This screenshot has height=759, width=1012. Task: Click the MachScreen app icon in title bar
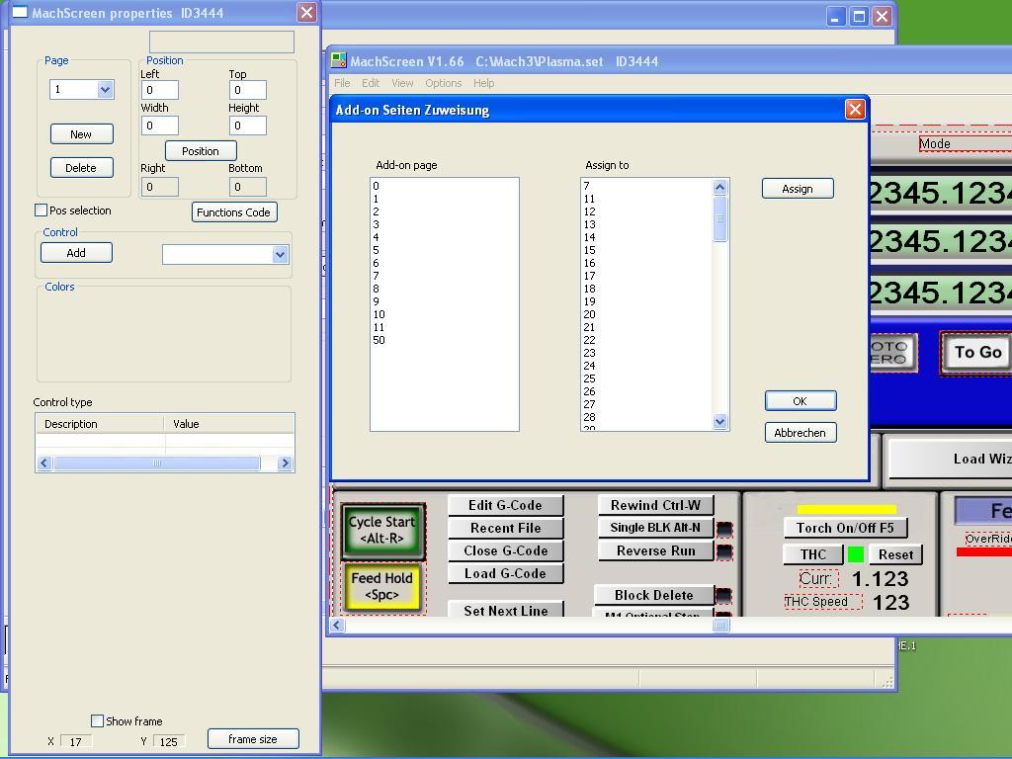pyautogui.click(x=339, y=60)
